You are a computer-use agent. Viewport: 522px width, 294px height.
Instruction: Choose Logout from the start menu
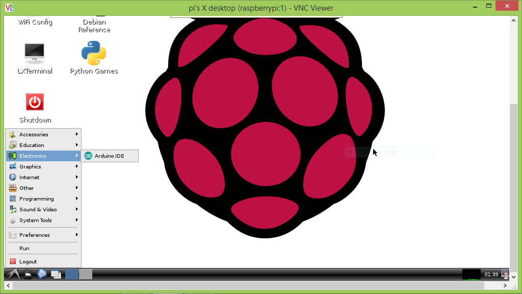(x=43, y=262)
